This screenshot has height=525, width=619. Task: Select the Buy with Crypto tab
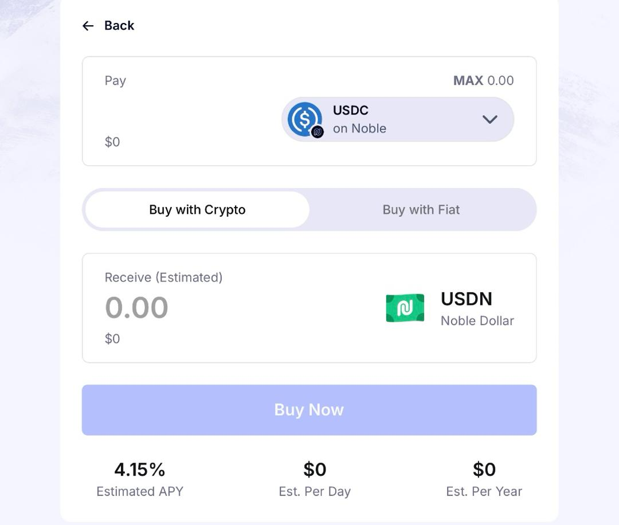197,210
